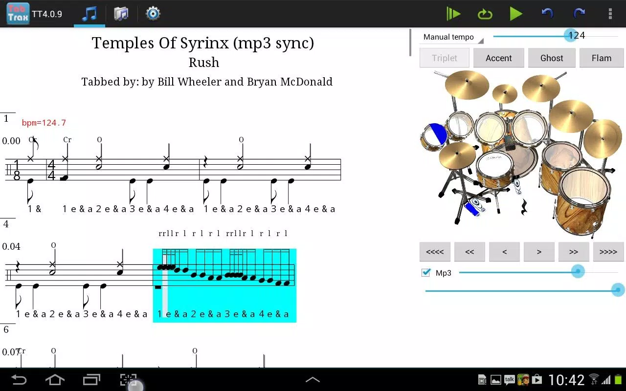626x391 pixels.
Task: Click the Accent button
Action: 499,58
